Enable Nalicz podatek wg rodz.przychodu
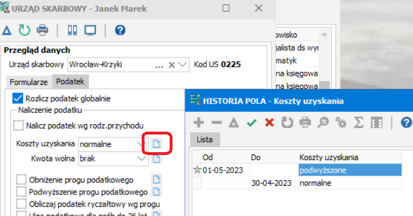Image resolution: width=413 pixels, height=216 pixels. click(18, 125)
